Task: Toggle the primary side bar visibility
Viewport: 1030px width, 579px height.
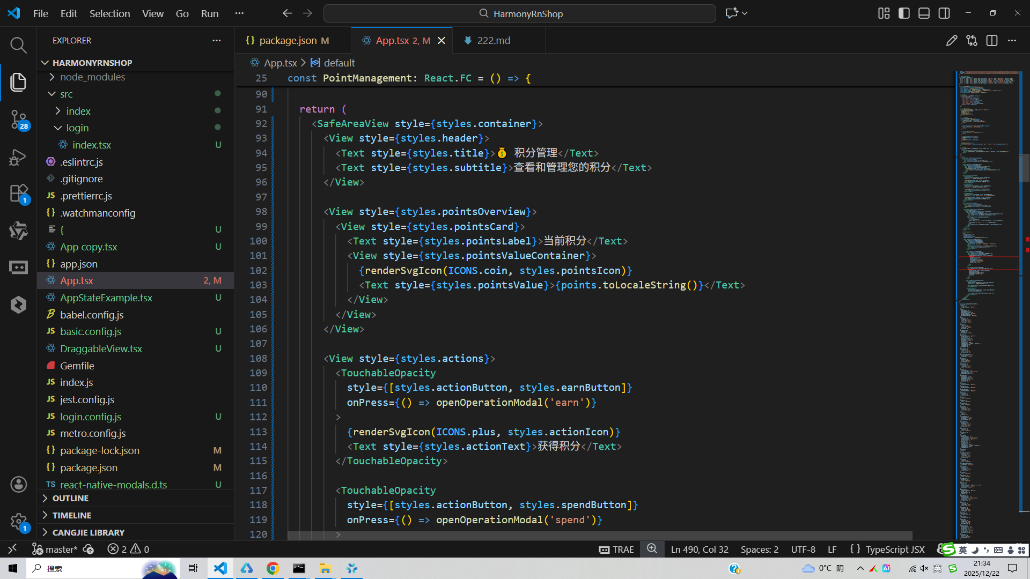Action: pos(904,13)
